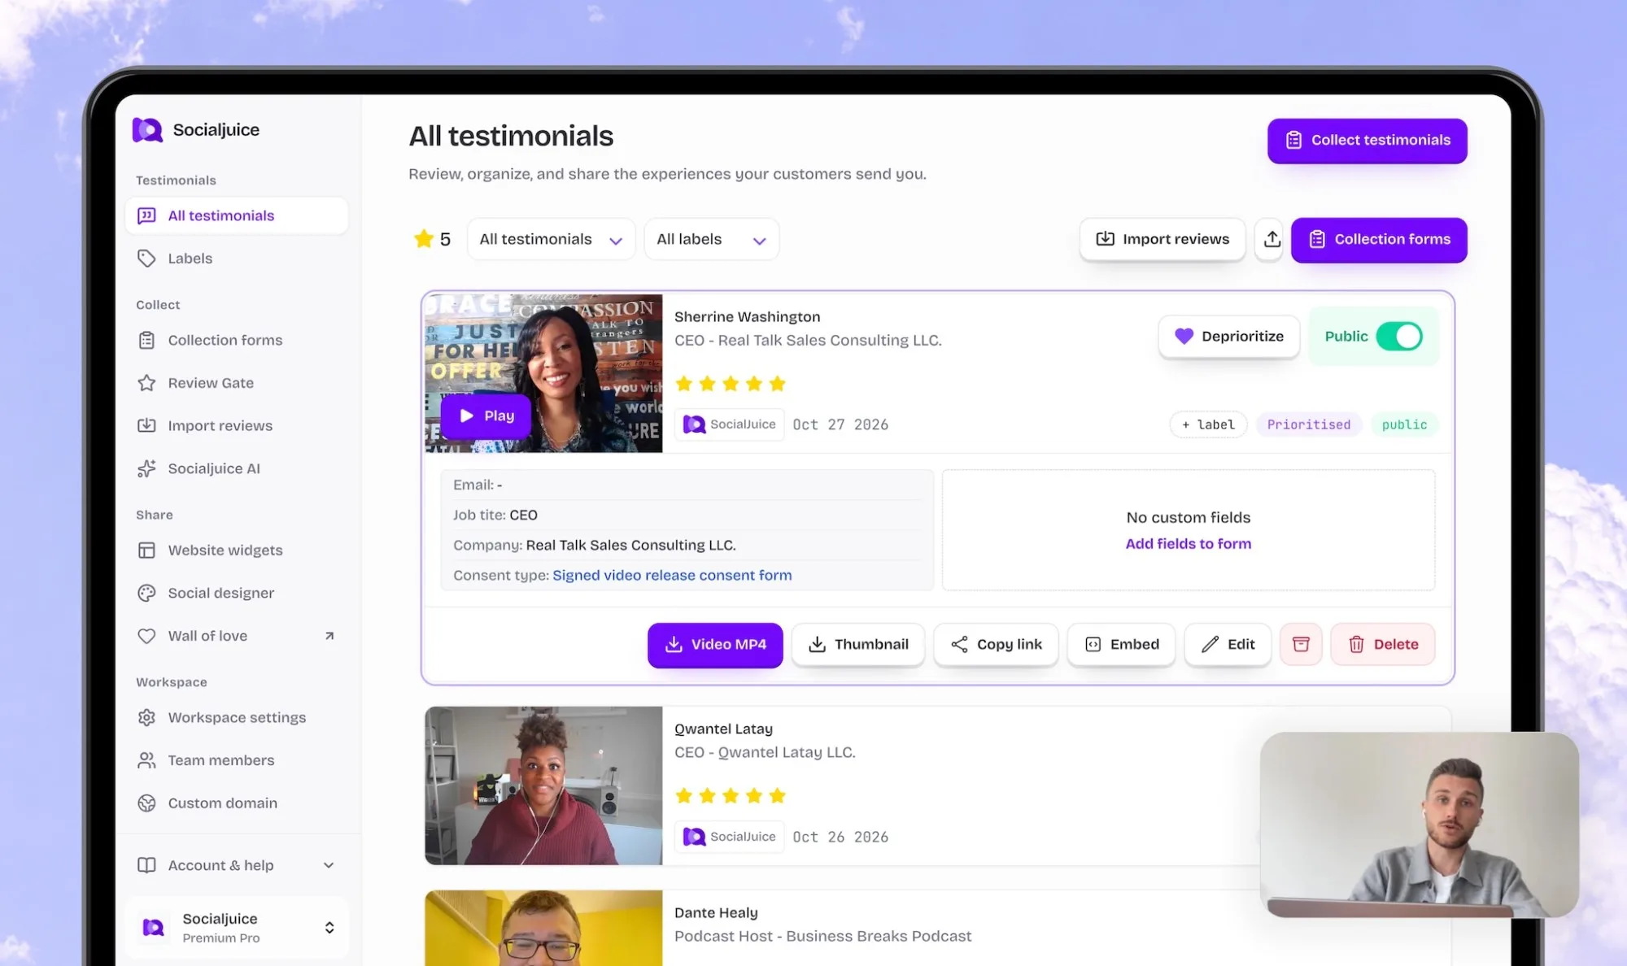Click the external arrow icon beside Wall of love
The width and height of the screenshot is (1627, 966).
click(x=329, y=636)
